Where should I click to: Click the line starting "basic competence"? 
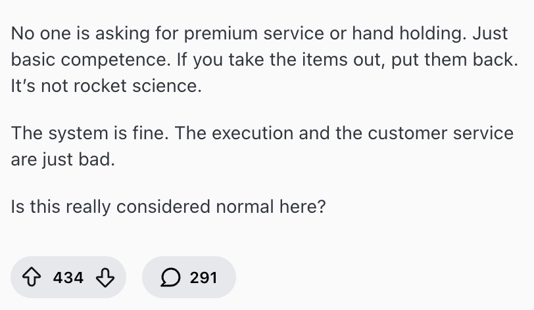pyautogui.click(x=264, y=59)
